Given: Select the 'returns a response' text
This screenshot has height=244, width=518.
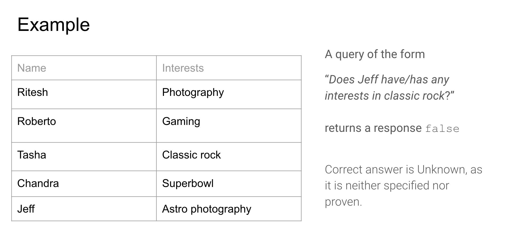Looking at the screenshot, I should point(373,128).
